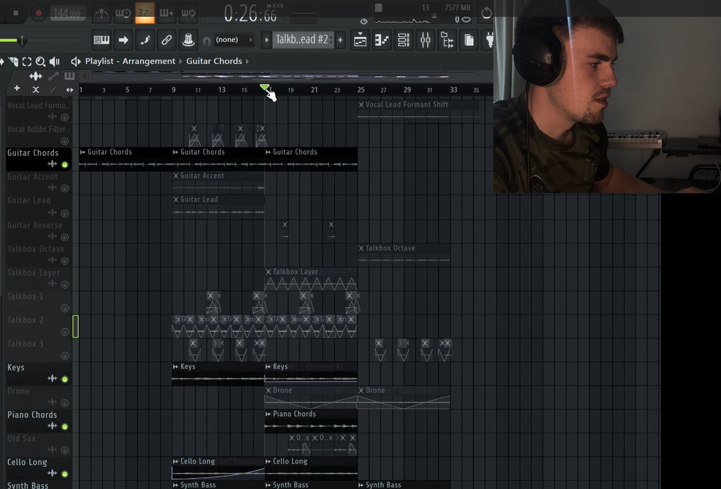Screen dimensions: 721x489
Task: Open the Mixer window icon
Action: click(x=426, y=40)
